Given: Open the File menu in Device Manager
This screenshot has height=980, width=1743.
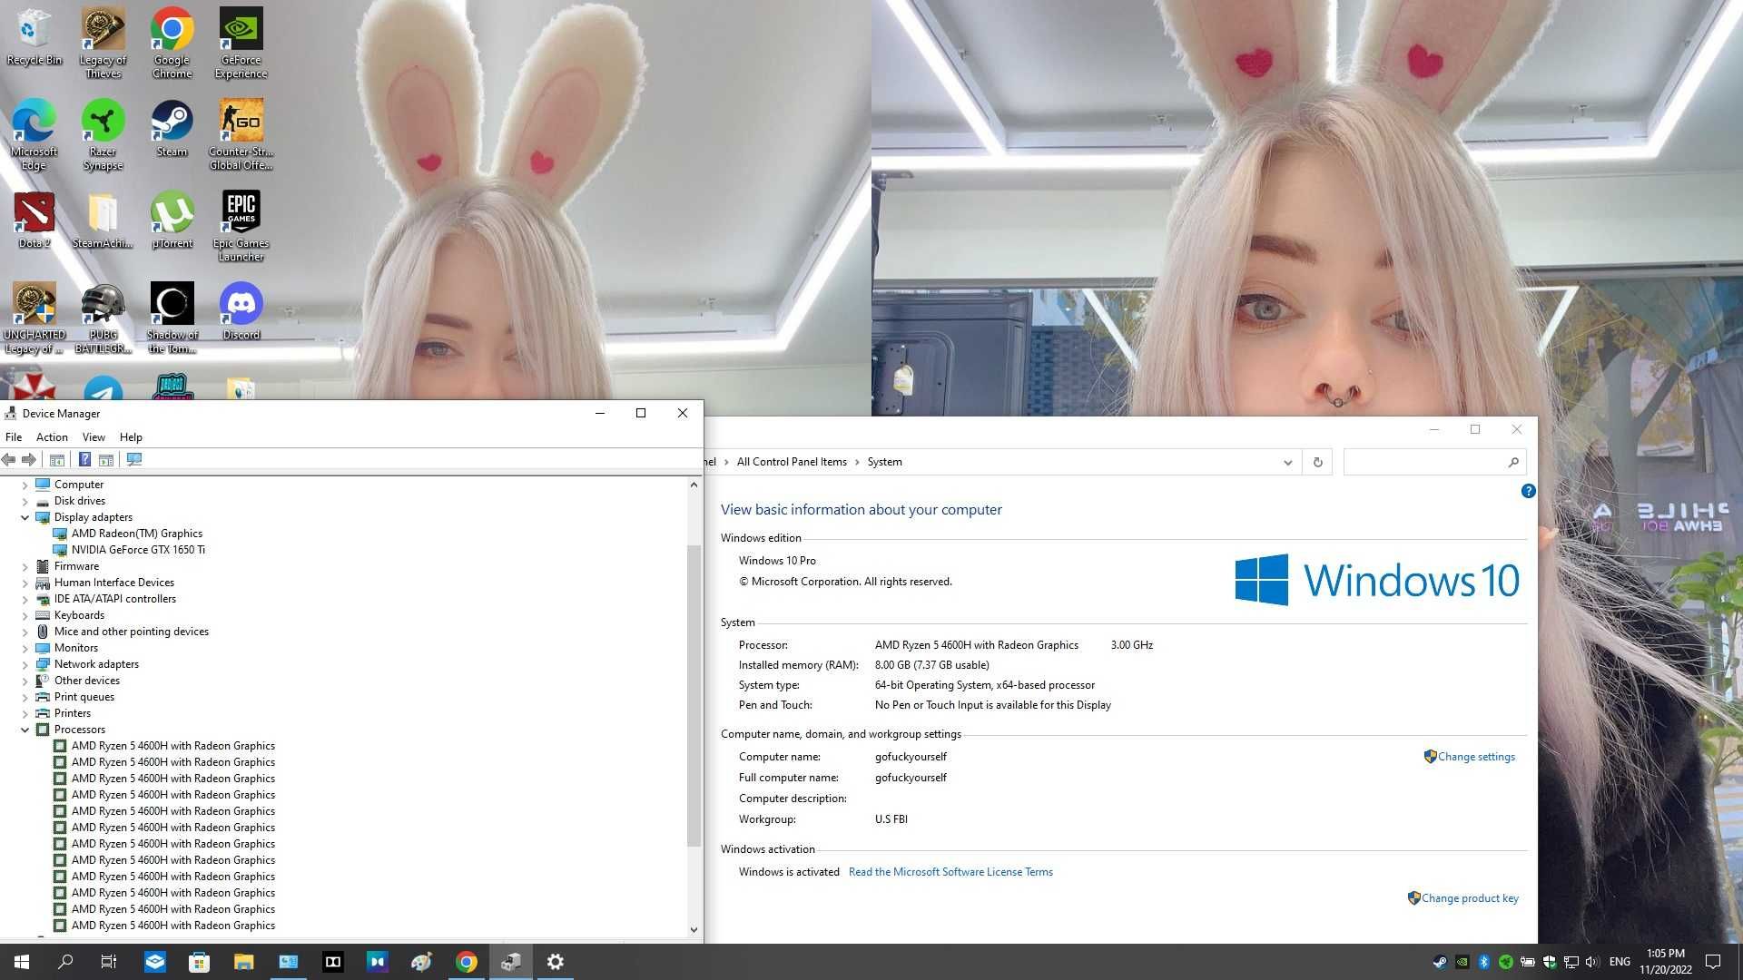Looking at the screenshot, I should (14, 437).
